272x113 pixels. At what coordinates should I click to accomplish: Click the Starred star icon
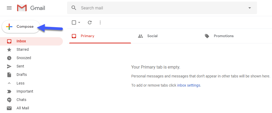pos(9,49)
